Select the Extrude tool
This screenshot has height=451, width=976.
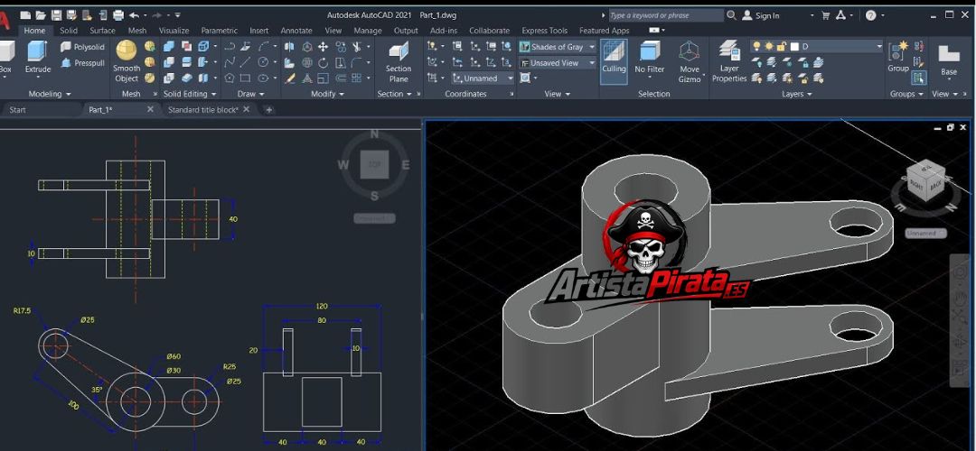37,57
